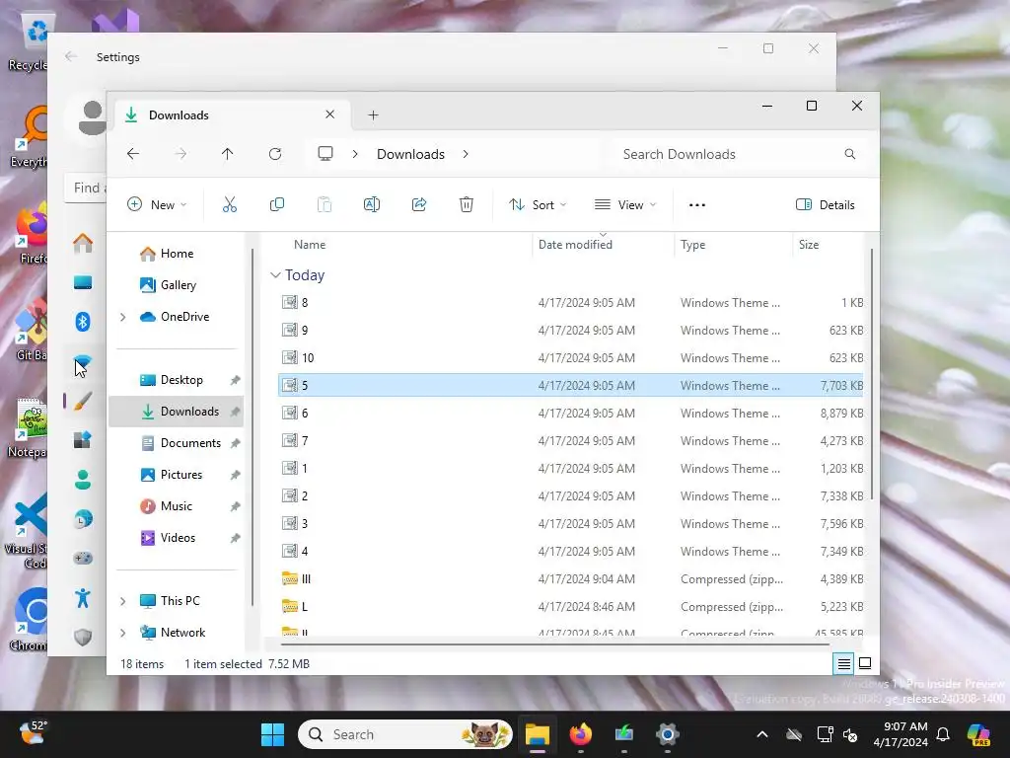Expand OneDrive in navigation pane

122,317
